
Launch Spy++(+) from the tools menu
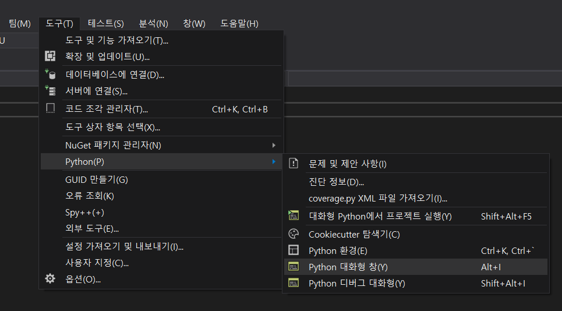click(x=84, y=213)
